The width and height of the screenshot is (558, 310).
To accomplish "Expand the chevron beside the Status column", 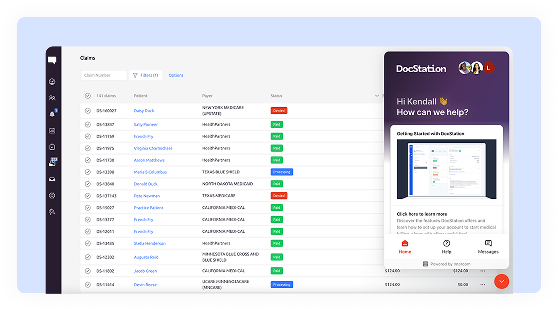I will coord(377,96).
